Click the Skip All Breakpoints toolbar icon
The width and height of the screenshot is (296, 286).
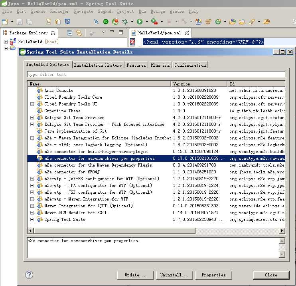96,22
